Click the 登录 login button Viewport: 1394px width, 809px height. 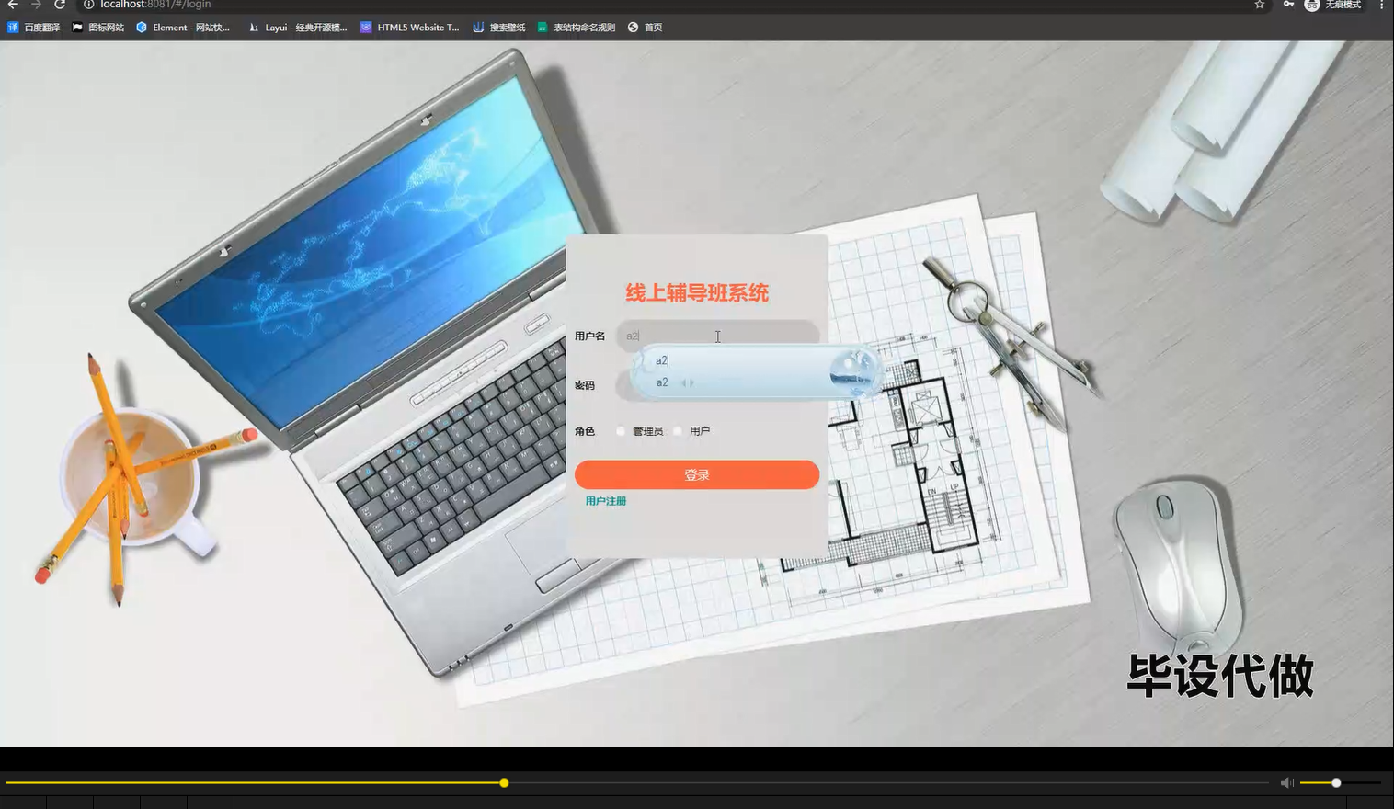(x=696, y=474)
